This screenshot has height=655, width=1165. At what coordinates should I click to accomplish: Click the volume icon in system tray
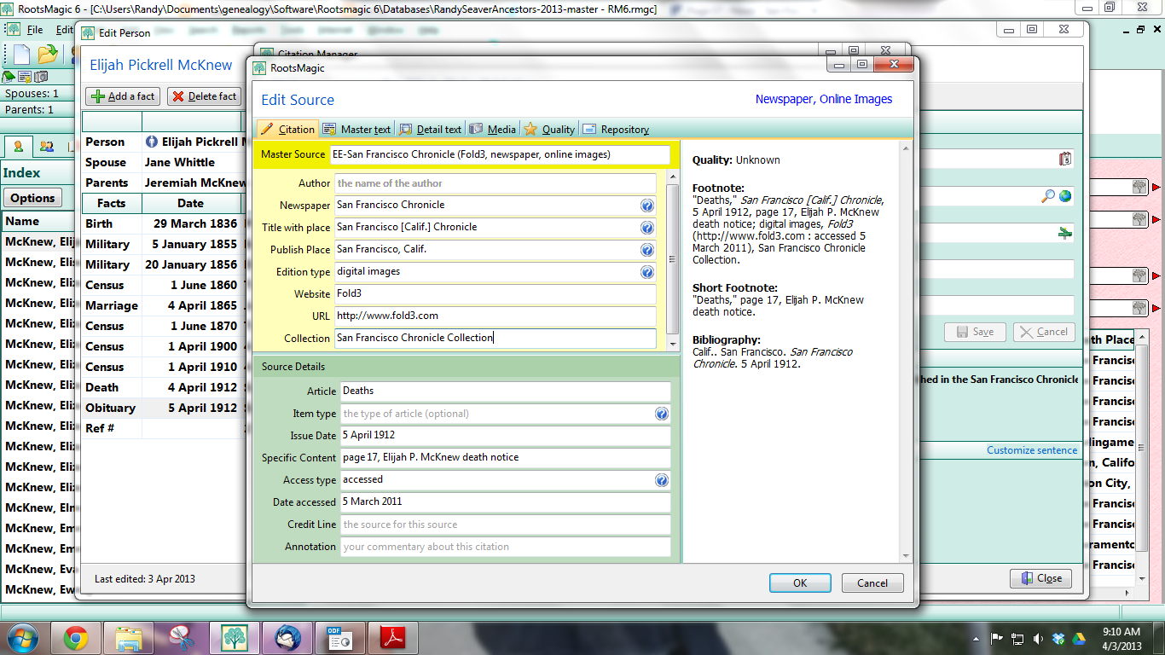[x=1038, y=638]
